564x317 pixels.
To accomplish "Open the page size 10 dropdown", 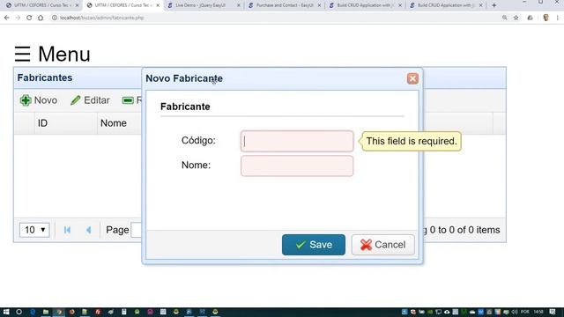I will (x=34, y=230).
